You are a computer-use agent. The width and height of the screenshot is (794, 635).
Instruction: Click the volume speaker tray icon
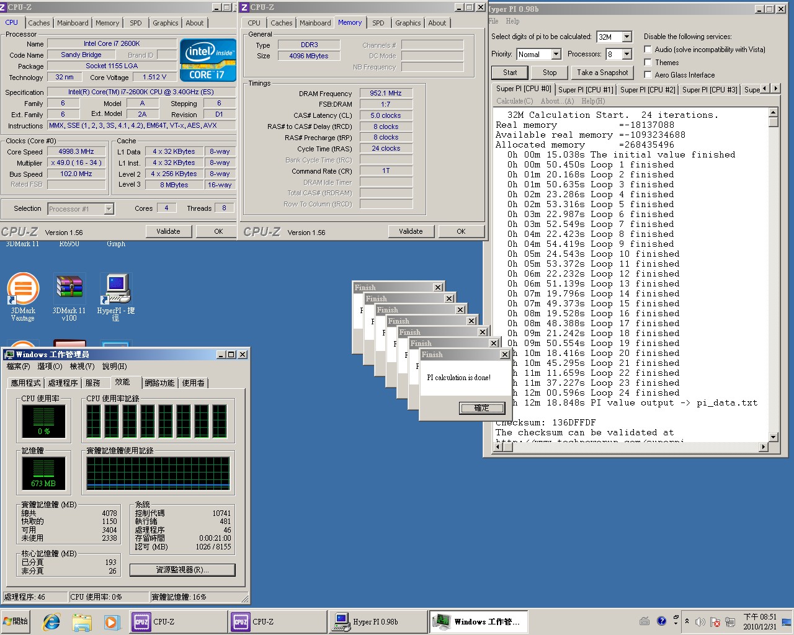(700, 621)
